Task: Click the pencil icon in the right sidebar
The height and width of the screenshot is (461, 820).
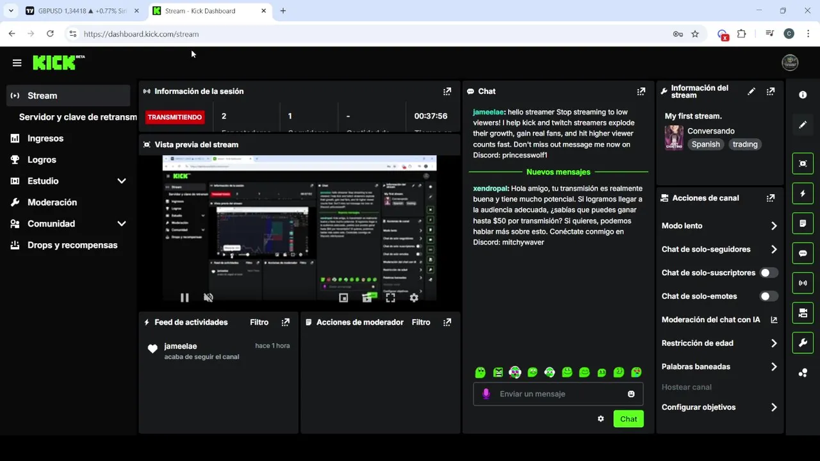Action: pyautogui.click(x=803, y=125)
